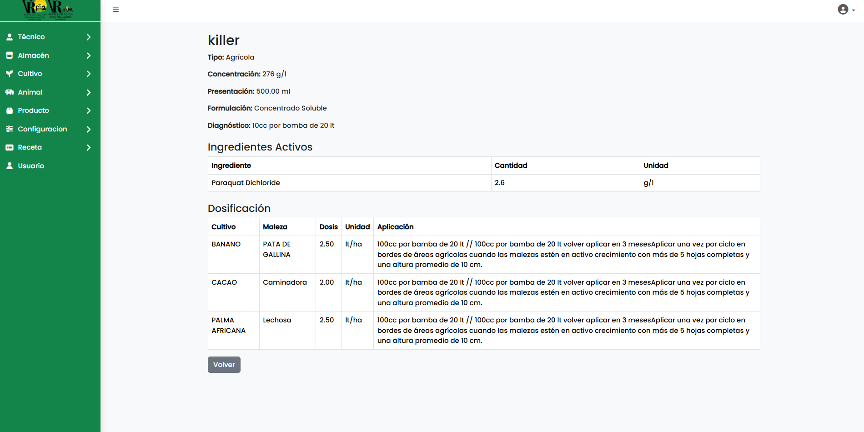Click the company logo in sidebar header

coord(48,10)
